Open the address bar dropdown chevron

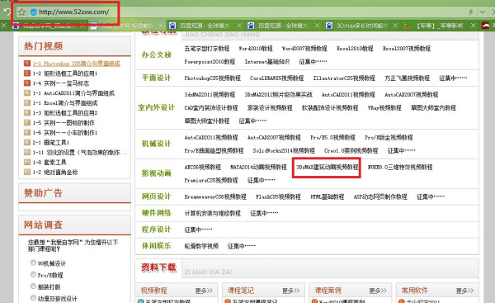click(483, 12)
